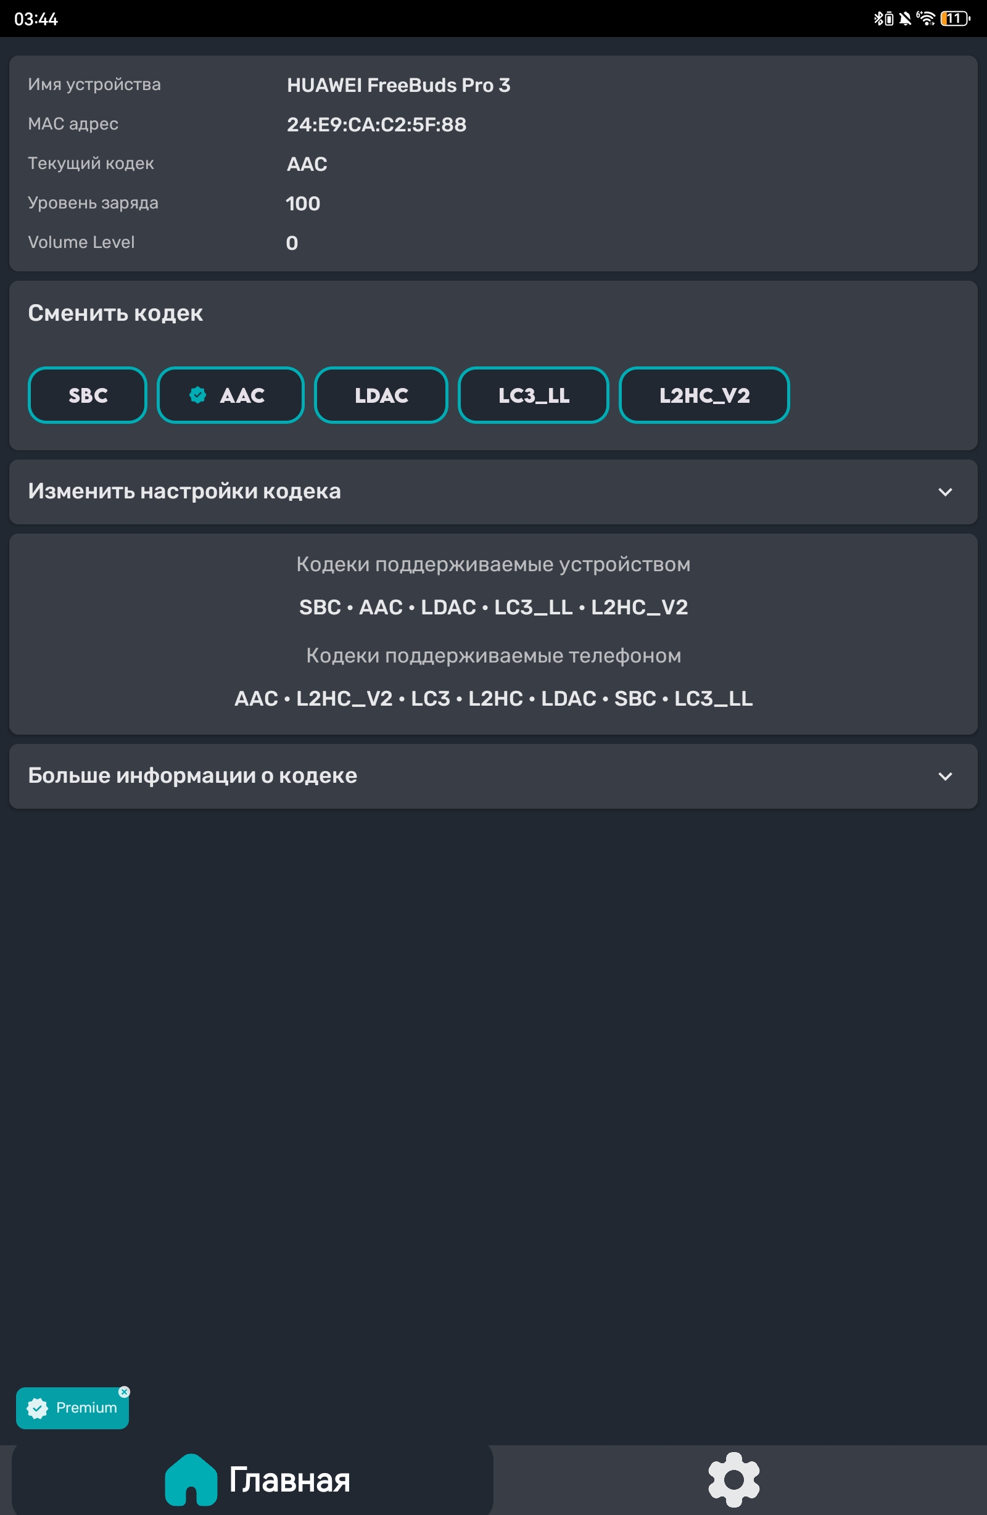Expand "Изменить настройки кодека" section

[x=493, y=492]
